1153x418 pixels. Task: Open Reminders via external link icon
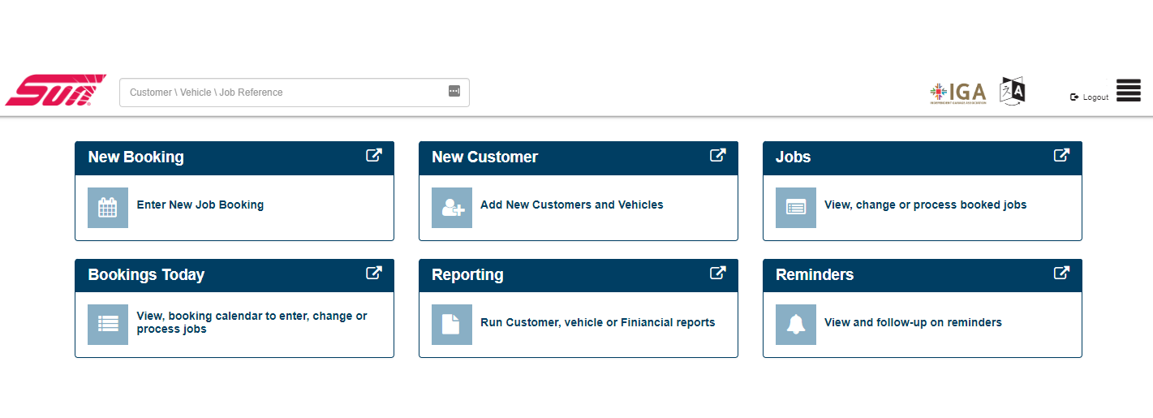[x=1061, y=274]
